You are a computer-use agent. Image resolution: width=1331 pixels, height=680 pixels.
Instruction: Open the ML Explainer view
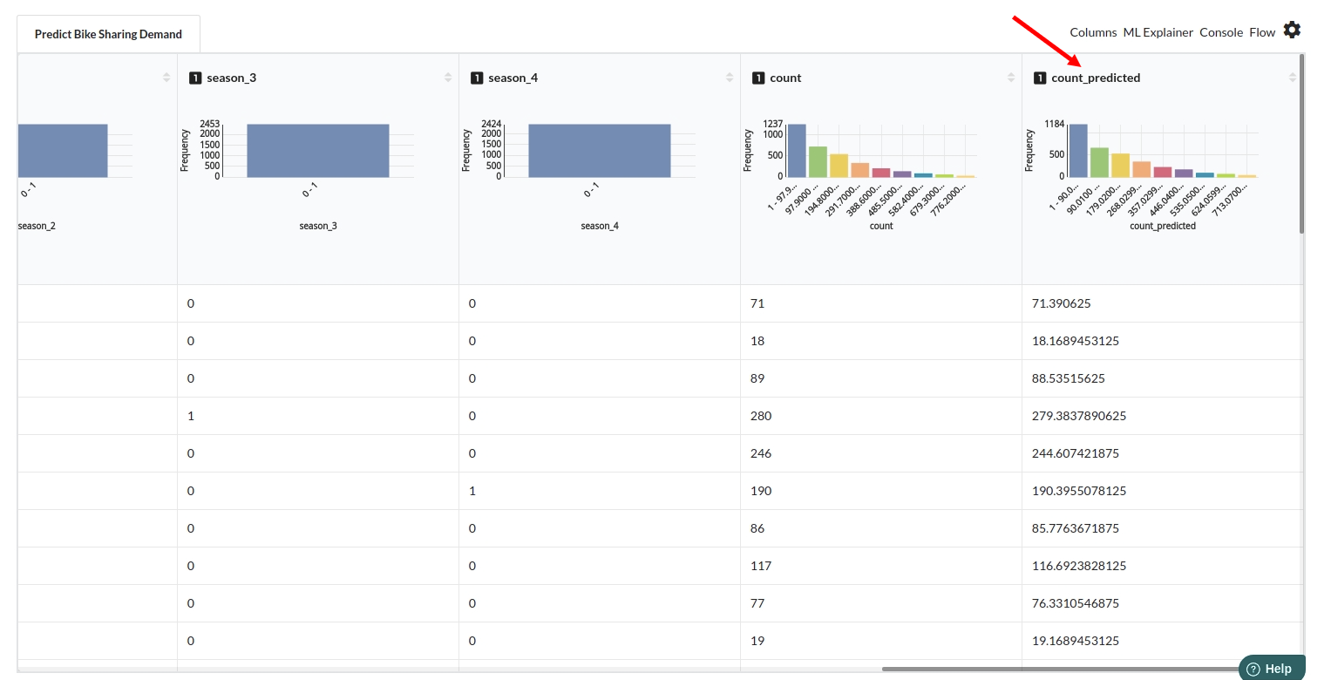1158,32
